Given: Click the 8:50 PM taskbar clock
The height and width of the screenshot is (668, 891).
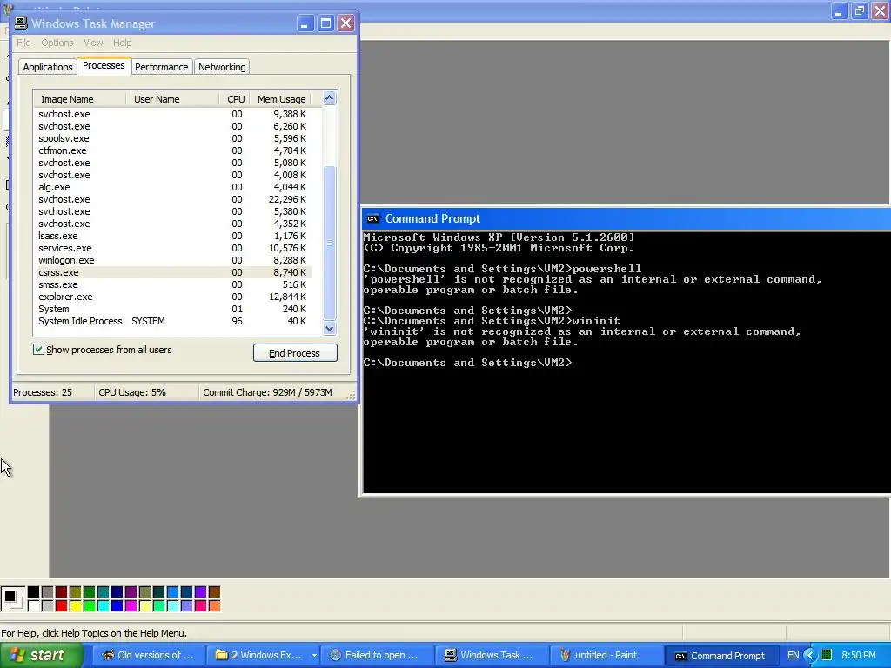Looking at the screenshot, I should tap(859, 655).
